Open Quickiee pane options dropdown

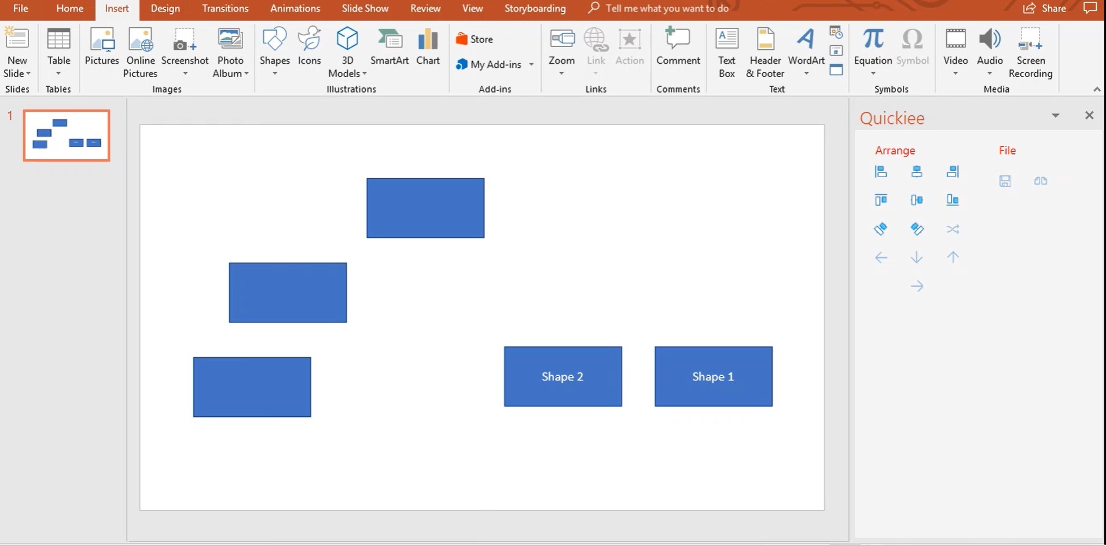click(1056, 115)
